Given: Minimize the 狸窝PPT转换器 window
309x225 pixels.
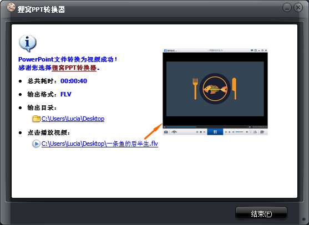Looking at the screenshot, I should [287, 8].
